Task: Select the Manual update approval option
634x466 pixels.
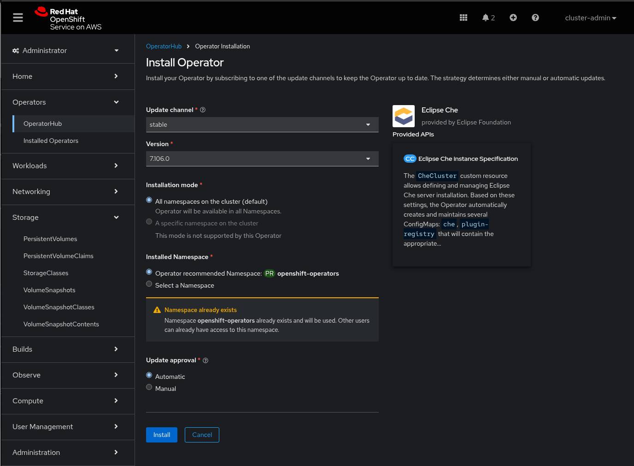Action: (x=149, y=387)
